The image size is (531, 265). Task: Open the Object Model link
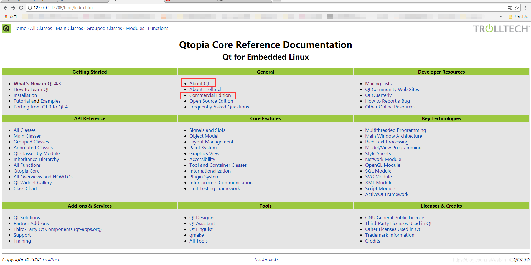tap(204, 136)
